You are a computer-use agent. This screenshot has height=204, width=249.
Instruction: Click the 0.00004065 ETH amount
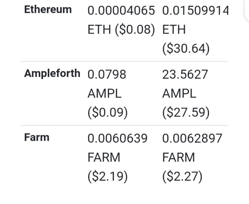click(121, 11)
